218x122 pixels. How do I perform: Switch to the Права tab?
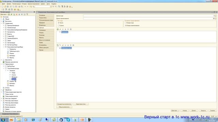[x=45, y=43]
